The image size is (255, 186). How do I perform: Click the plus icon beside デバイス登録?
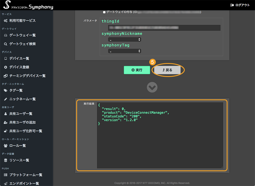6,67
